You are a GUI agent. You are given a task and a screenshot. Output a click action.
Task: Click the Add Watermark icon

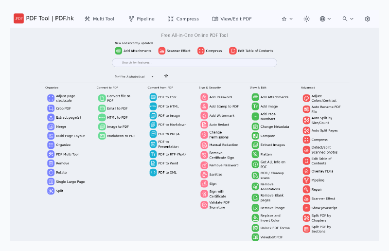point(204,115)
